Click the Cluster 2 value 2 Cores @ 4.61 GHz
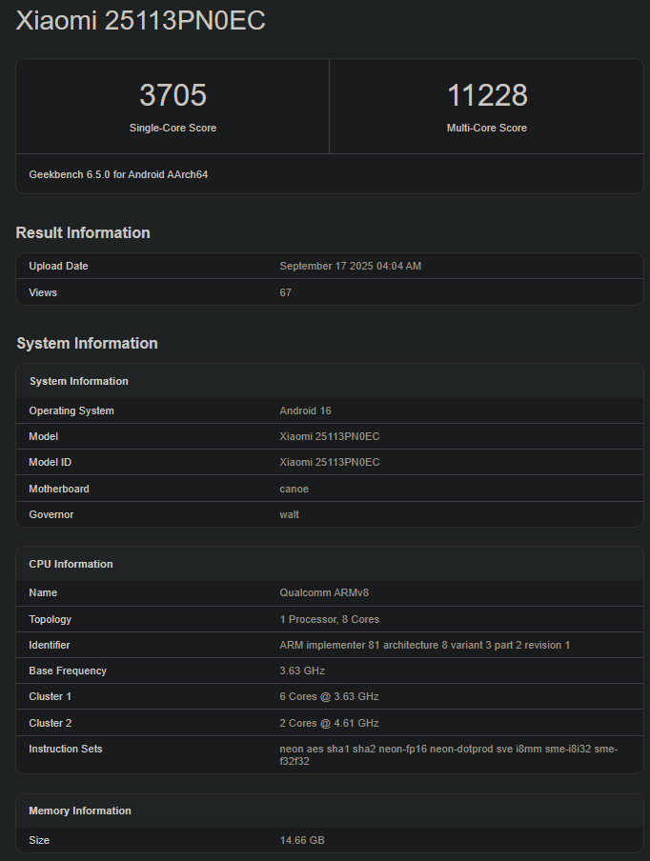The width and height of the screenshot is (650, 861). click(329, 723)
